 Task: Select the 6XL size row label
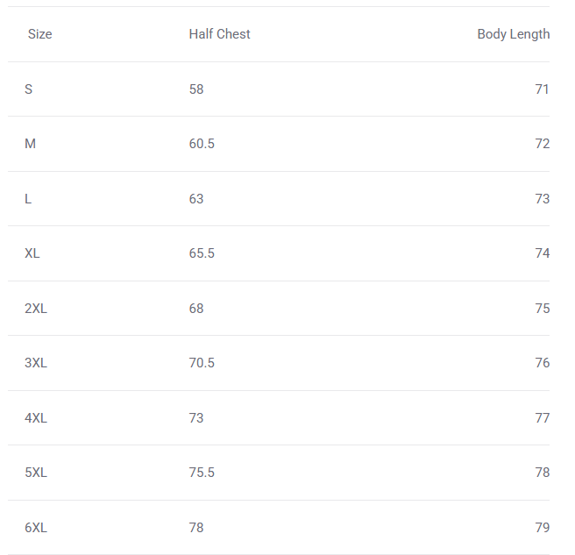pyautogui.click(x=36, y=528)
